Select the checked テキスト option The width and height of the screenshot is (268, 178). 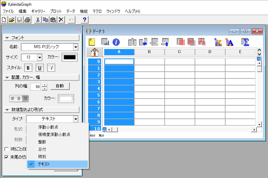click(58, 164)
